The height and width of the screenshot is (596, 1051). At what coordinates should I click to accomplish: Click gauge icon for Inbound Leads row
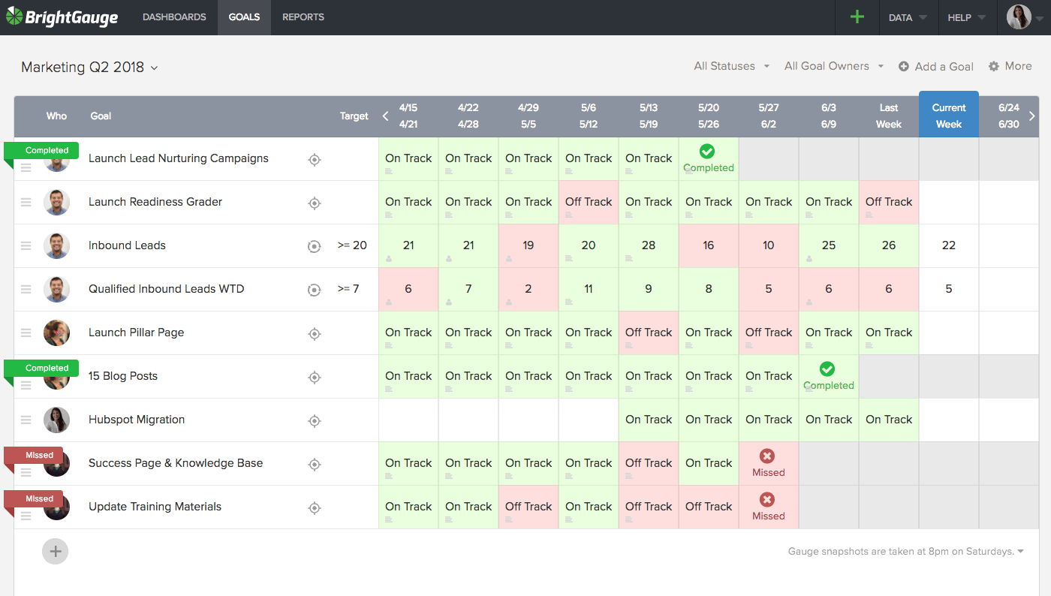click(x=315, y=246)
